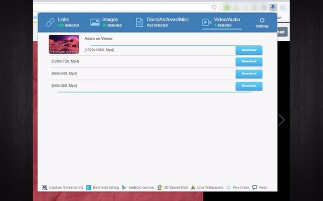Click the 3D Speed Dial house icon
This screenshot has height=201, width=323.
[159, 187]
